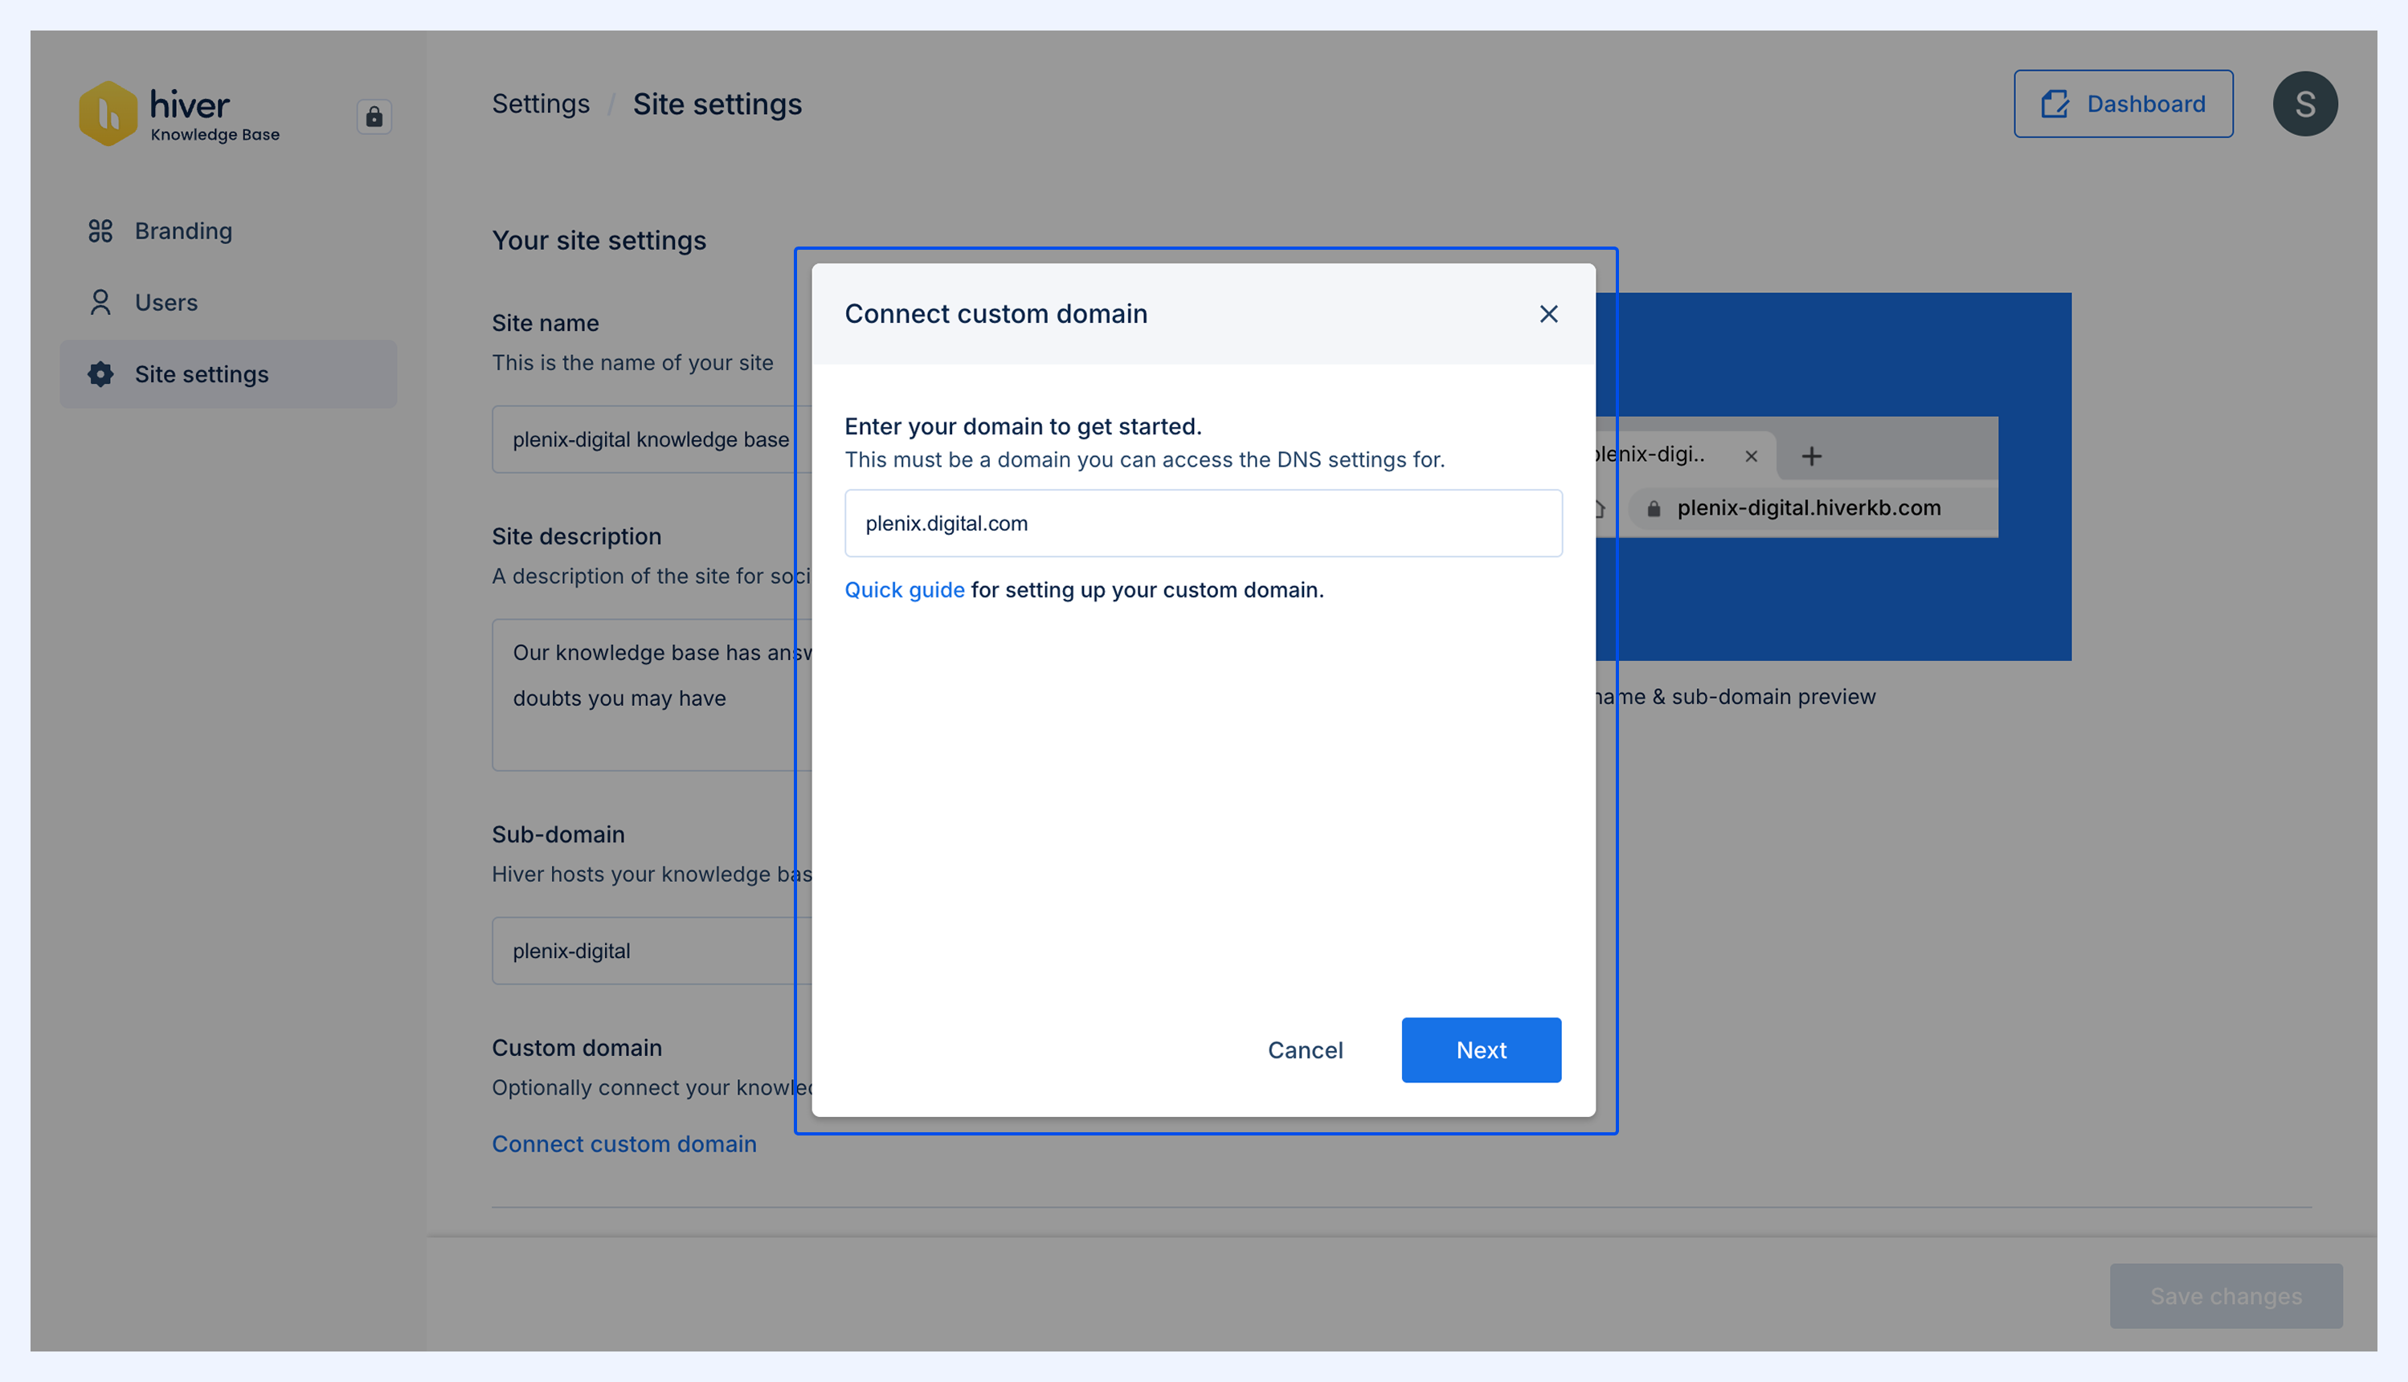
Task: Click the Branding grid icon
Action: [x=100, y=230]
